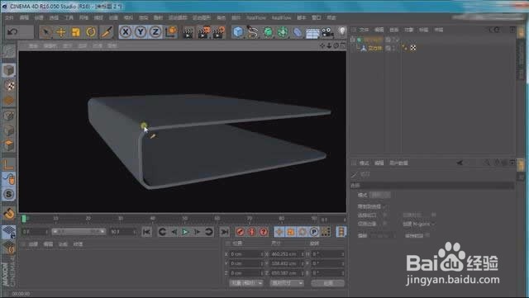This screenshot has width=529, height=298.
Task: Toggle the 创建 N-gons checkbox
Action: (x=434, y=224)
